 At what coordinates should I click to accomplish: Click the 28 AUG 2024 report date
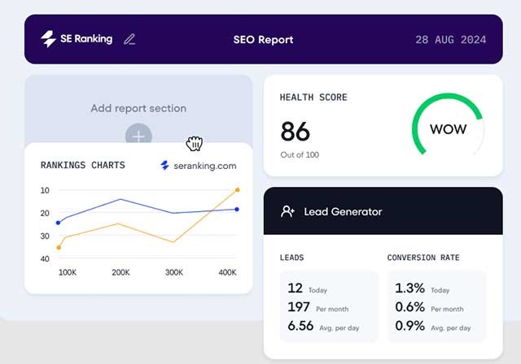click(x=450, y=39)
